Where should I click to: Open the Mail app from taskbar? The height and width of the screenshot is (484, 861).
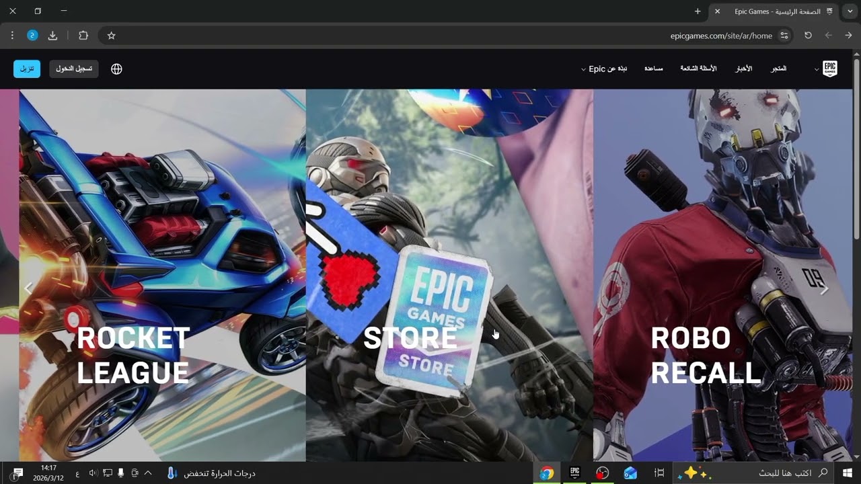[630, 473]
